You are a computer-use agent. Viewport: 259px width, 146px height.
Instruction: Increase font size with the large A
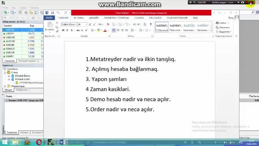pos(90,24)
